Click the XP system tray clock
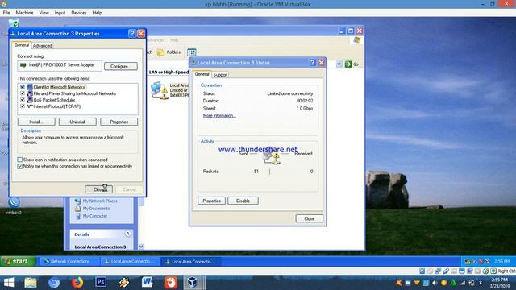This screenshot has height=290, width=516. coord(501,261)
